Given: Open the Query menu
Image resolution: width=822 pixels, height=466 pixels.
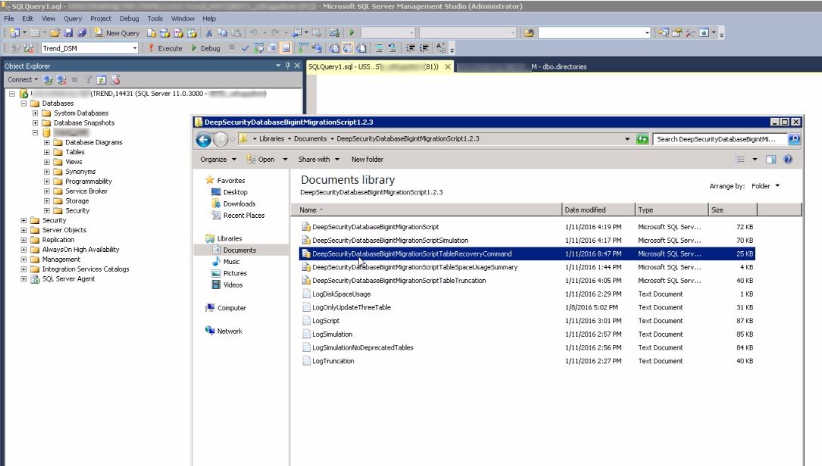Looking at the screenshot, I should (x=73, y=18).
